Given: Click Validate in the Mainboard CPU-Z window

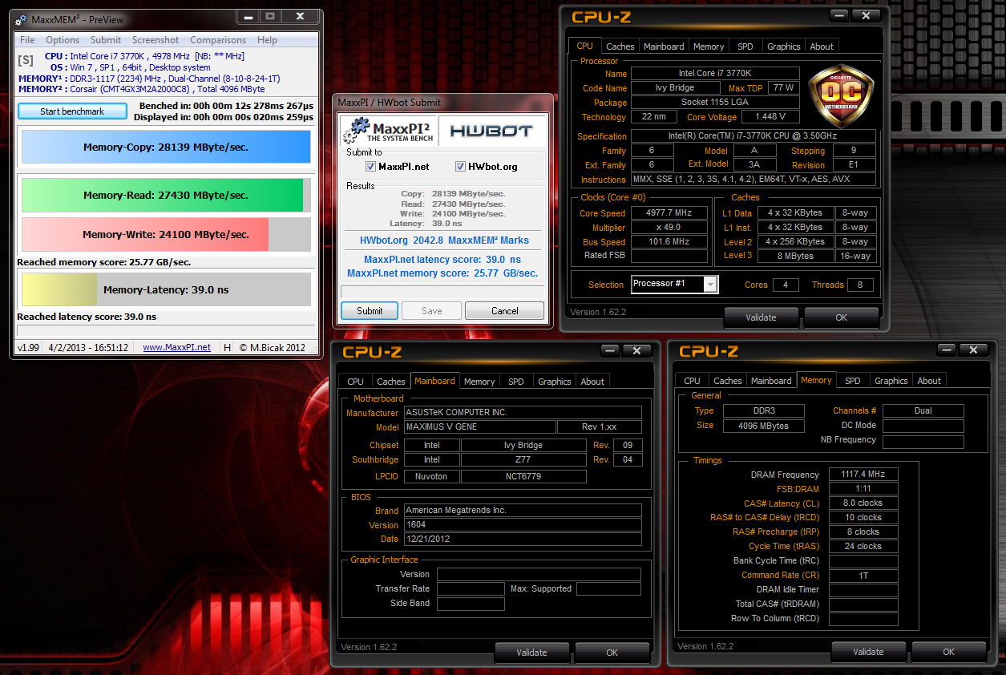Looking at the screenshot, I should click(x=531, y=653).
